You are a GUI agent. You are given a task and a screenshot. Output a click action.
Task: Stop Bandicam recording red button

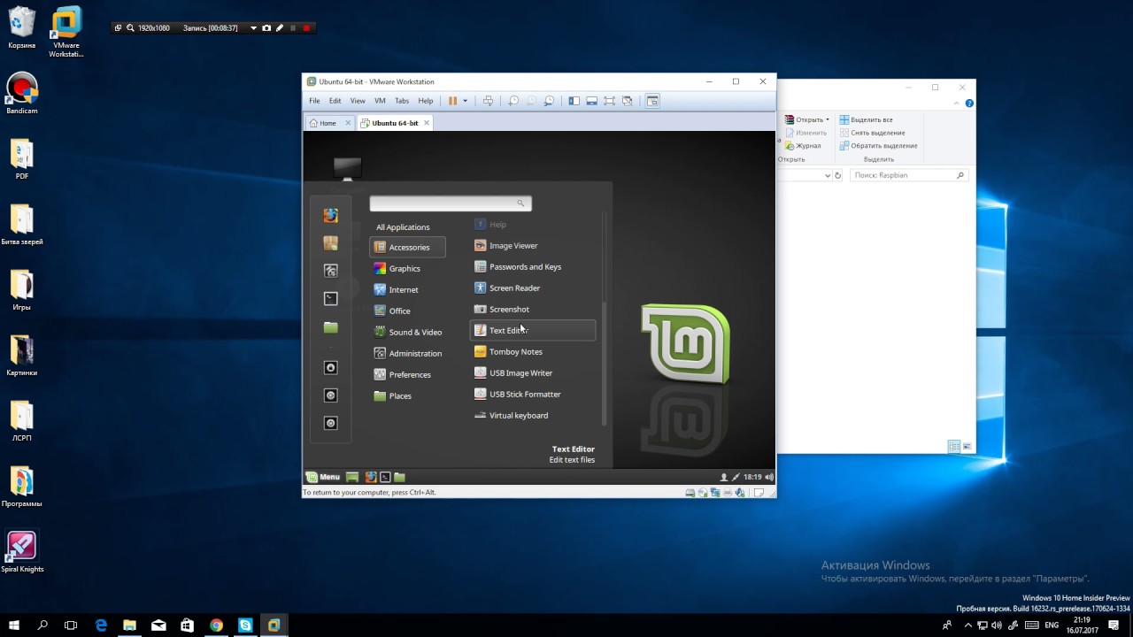click(306, 28)
